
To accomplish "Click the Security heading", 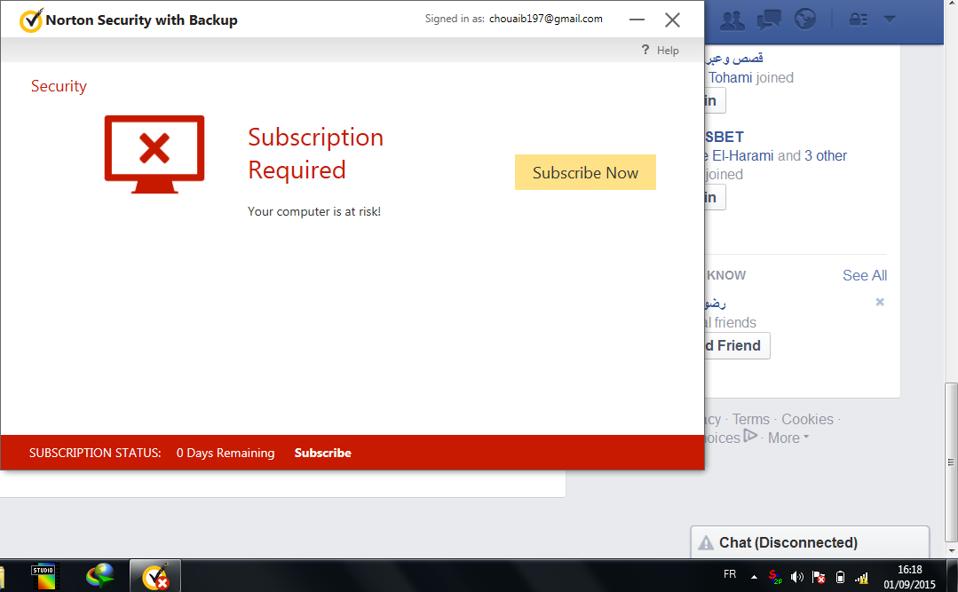I will 59,86.
